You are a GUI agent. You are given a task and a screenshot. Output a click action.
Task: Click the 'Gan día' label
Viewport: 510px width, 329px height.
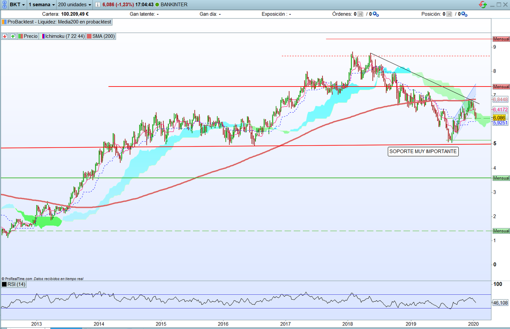click(209, 14)
